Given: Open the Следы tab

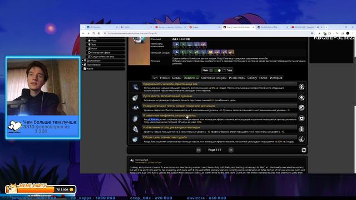Looking at the screenshot, I should click(x=176, y=78).
